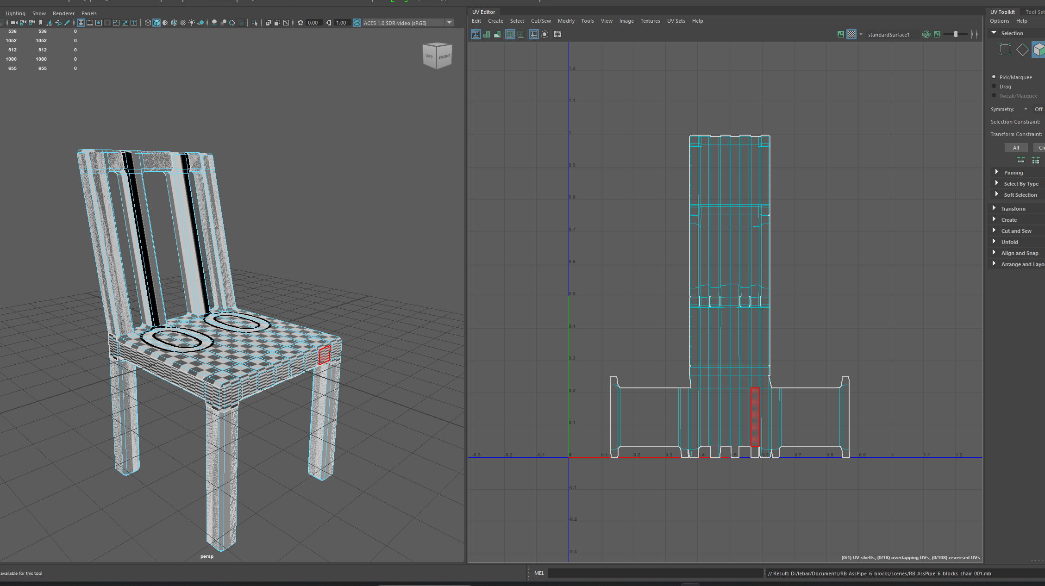Open the Cut/Sew menu
The image size is (1045, 586).
(x=540, y=21)
